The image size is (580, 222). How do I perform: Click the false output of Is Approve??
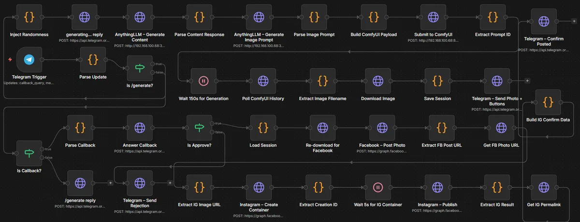[x=212, y=132]
